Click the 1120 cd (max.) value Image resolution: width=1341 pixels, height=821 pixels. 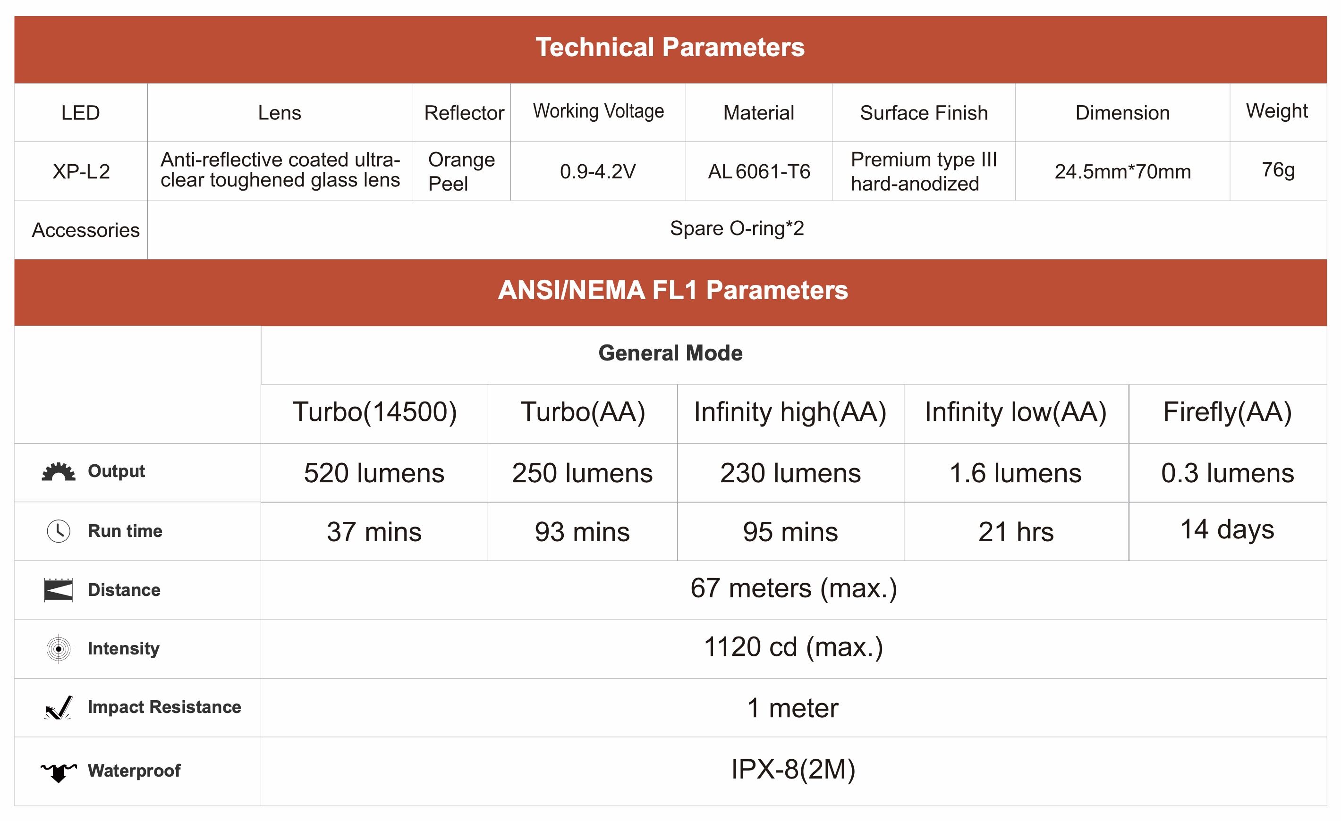793,647
